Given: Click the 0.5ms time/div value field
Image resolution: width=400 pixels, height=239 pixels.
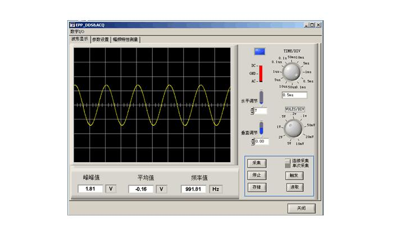Looking at the screenshot, I should [294, 95].
